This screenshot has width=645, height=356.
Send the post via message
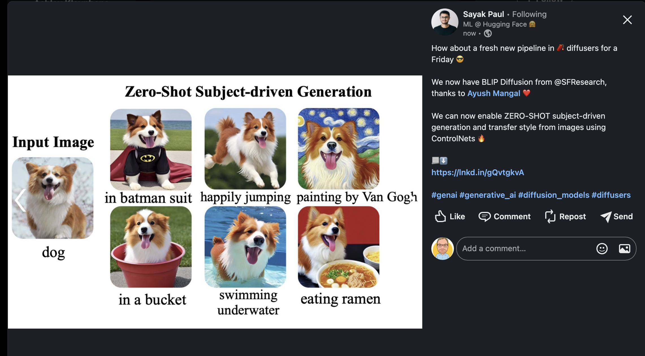[x=616, y=216]
